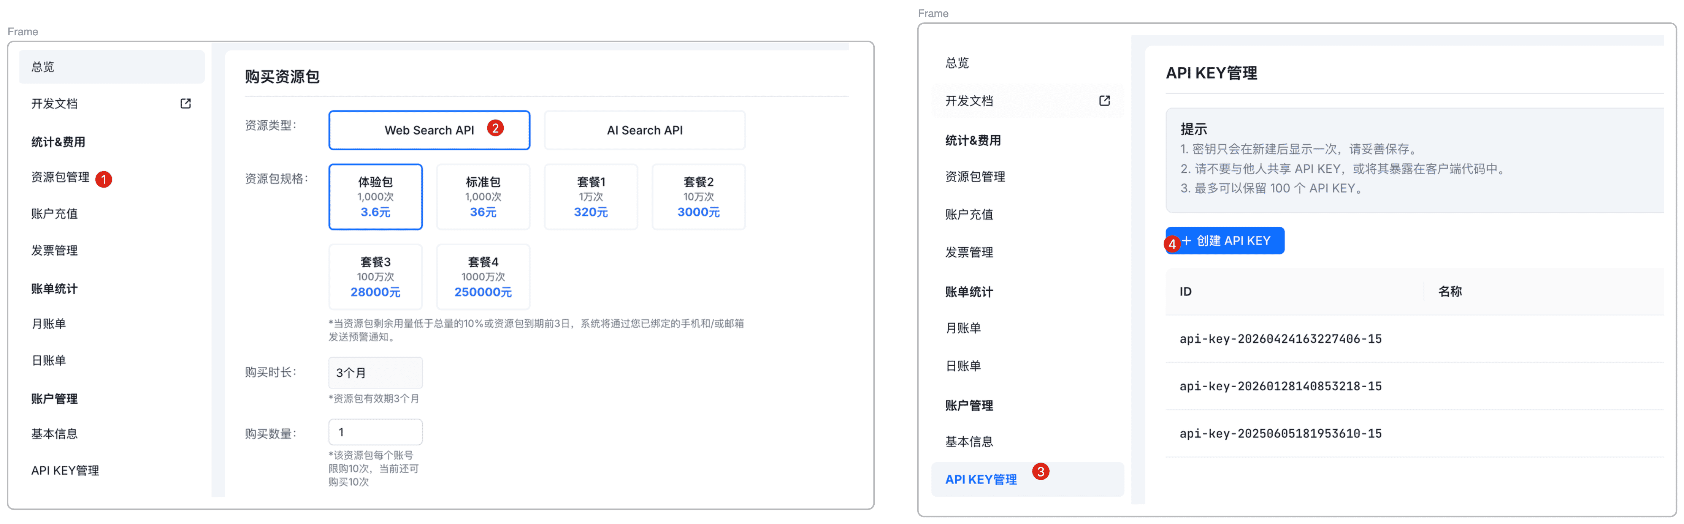Open 资源包管理 in left frame sidebar
The width and height of the screenshot is (1684, 524).
coord(60,177)
